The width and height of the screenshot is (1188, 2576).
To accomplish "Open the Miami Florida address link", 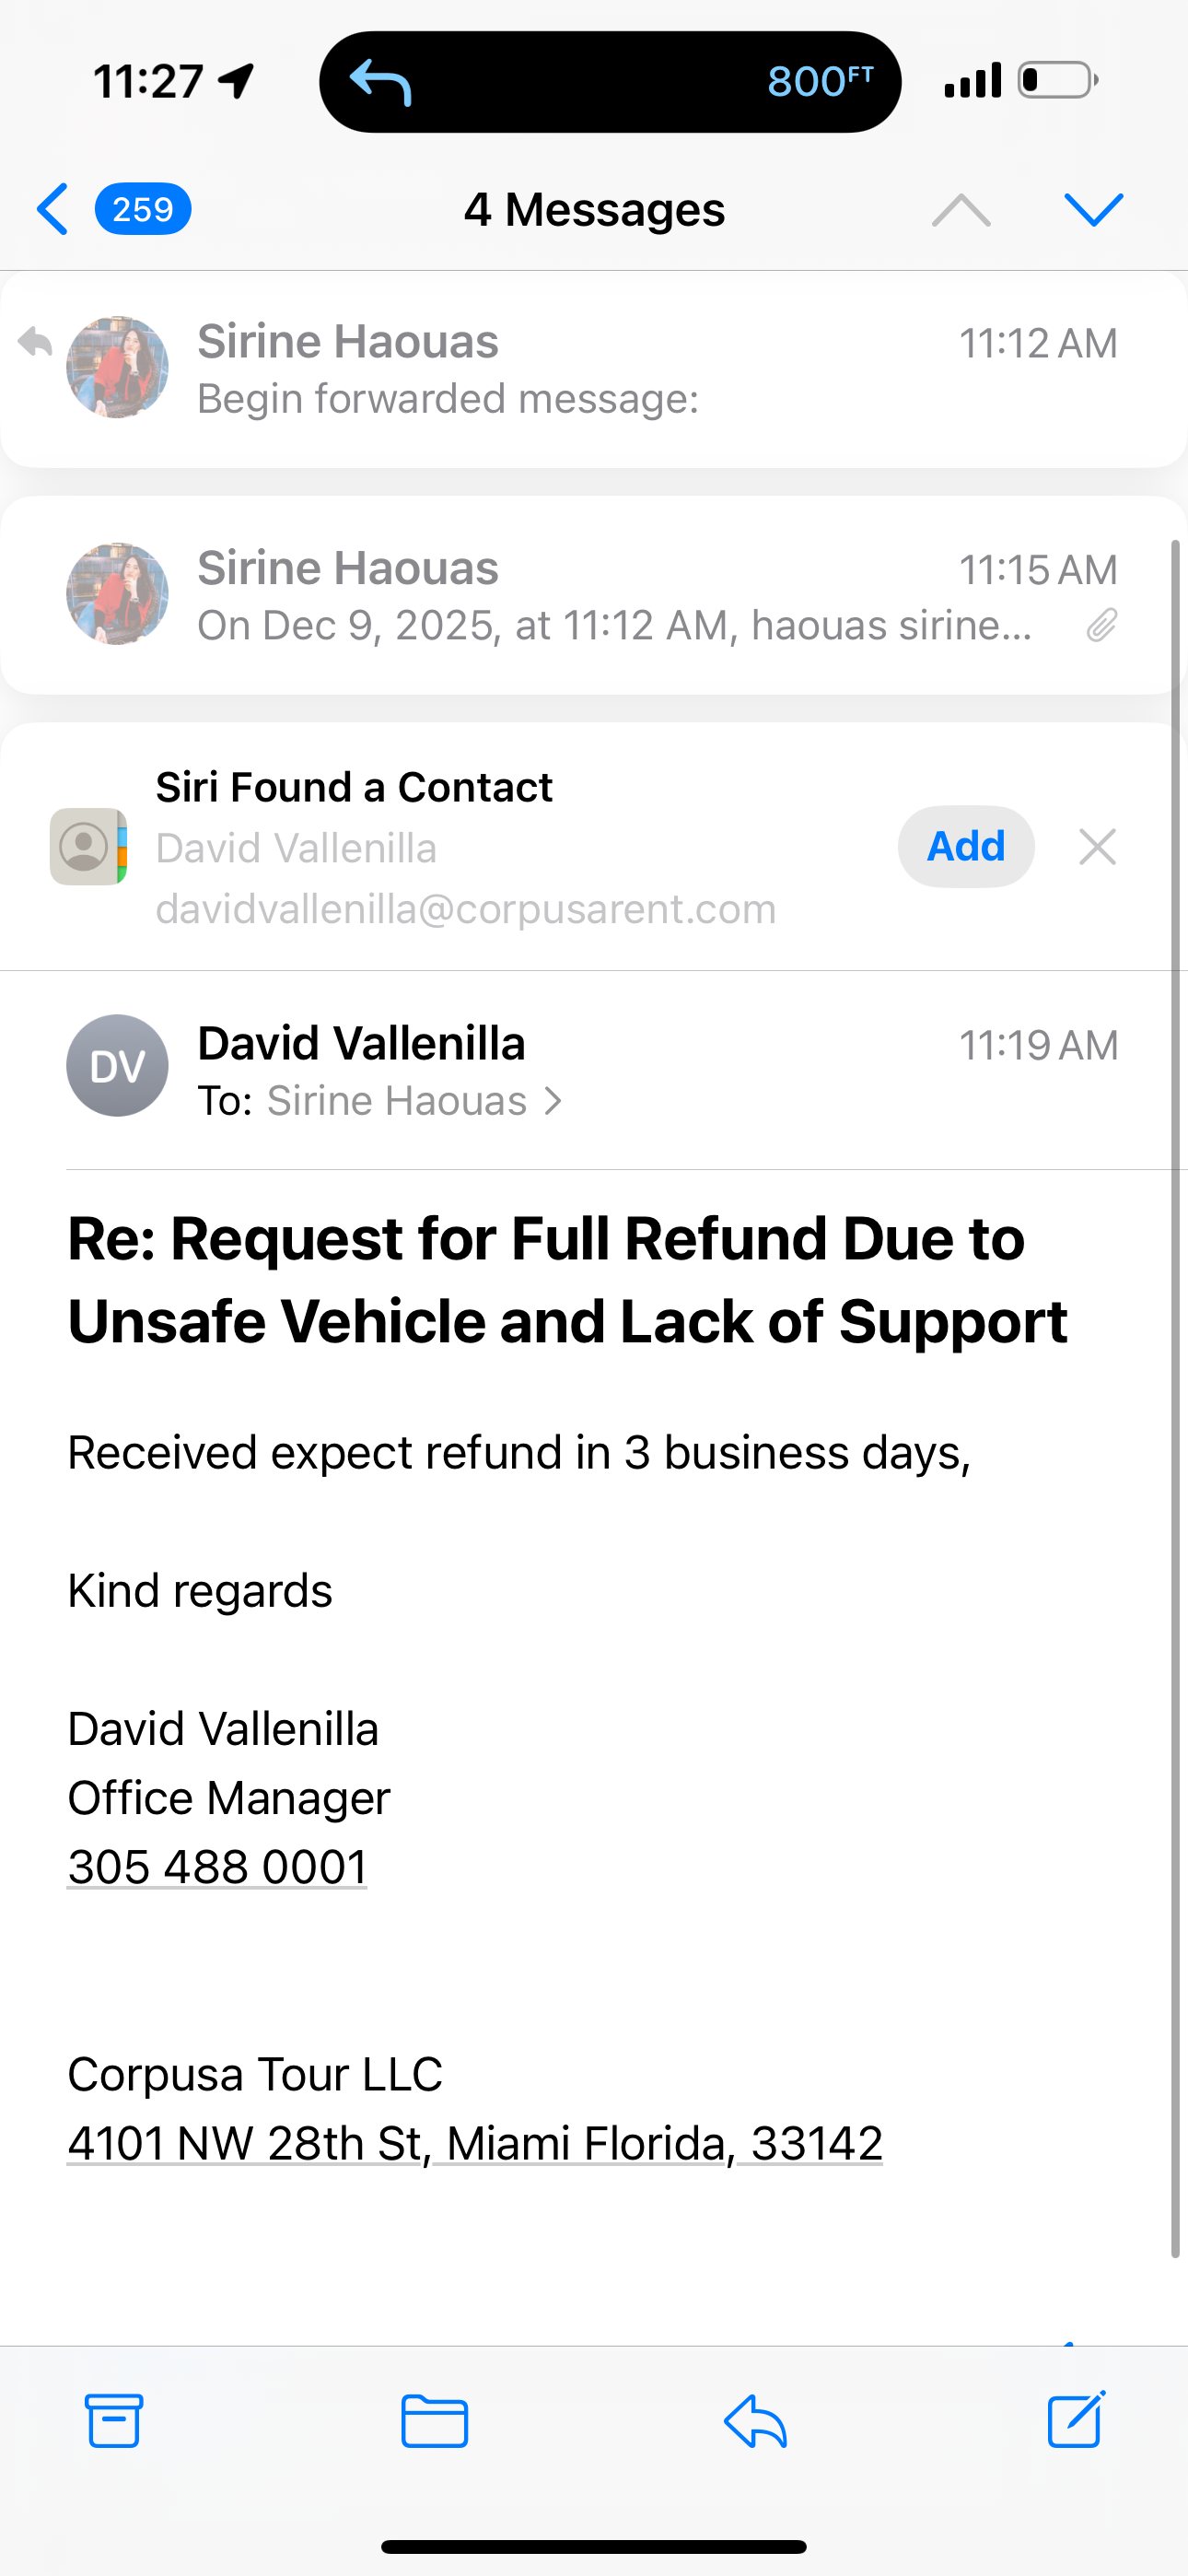I will (x=474, y=2143).
